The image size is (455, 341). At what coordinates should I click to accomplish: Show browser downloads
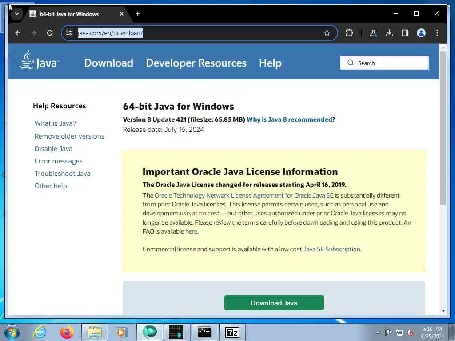389,33
